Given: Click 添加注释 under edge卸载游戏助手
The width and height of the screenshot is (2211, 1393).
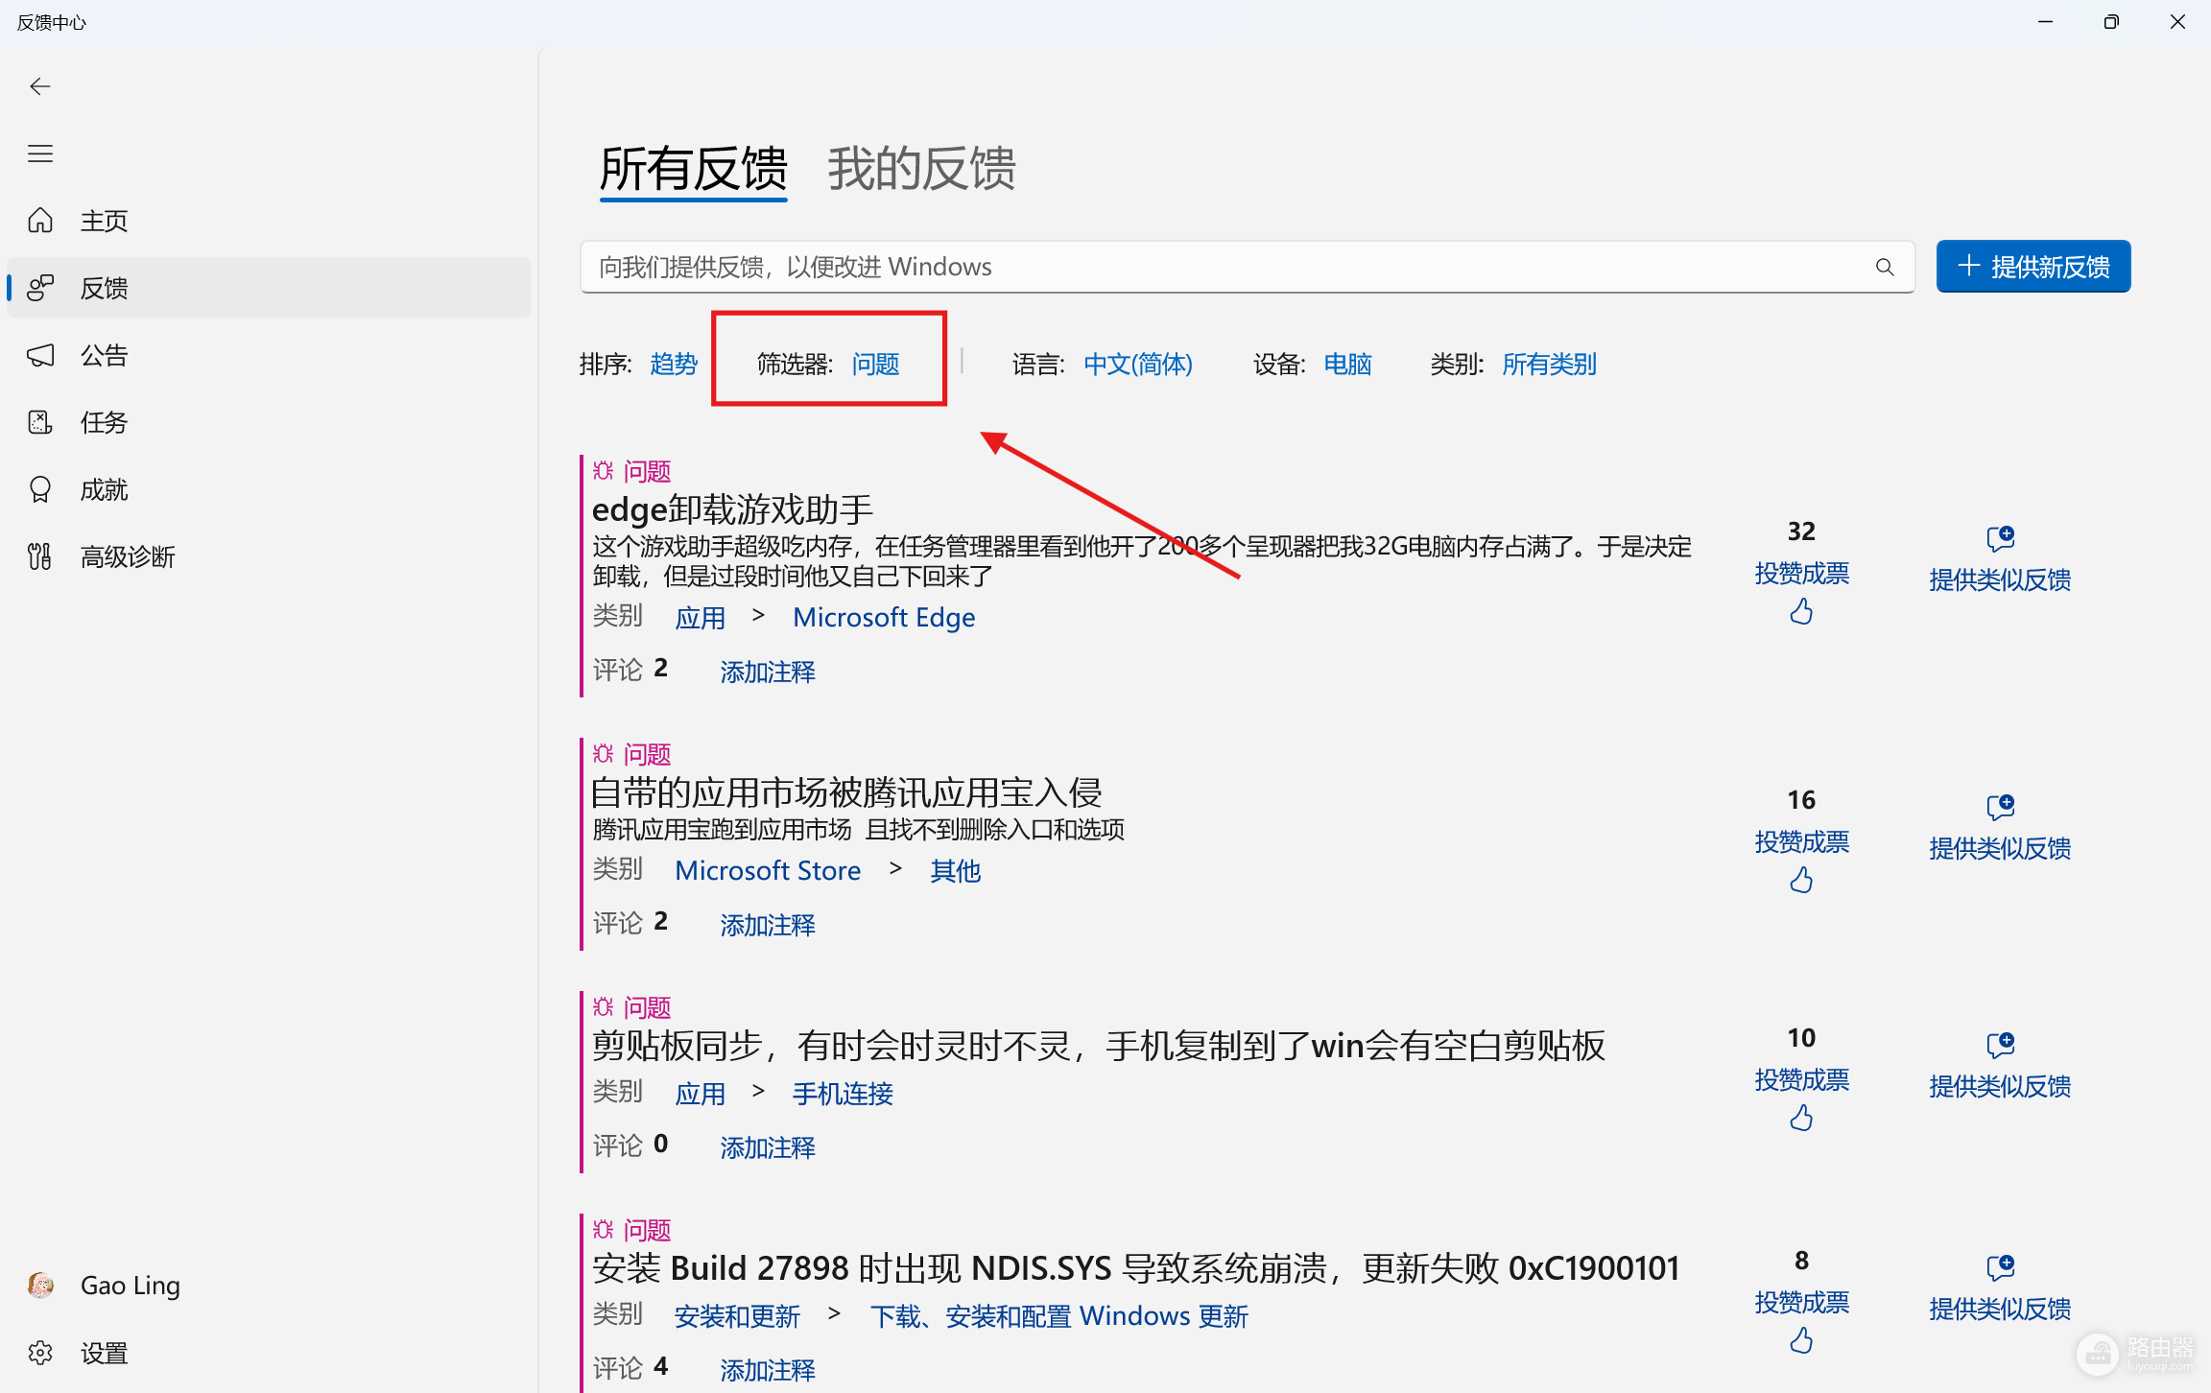Looking at the screenshot, I should coord(768,672).
